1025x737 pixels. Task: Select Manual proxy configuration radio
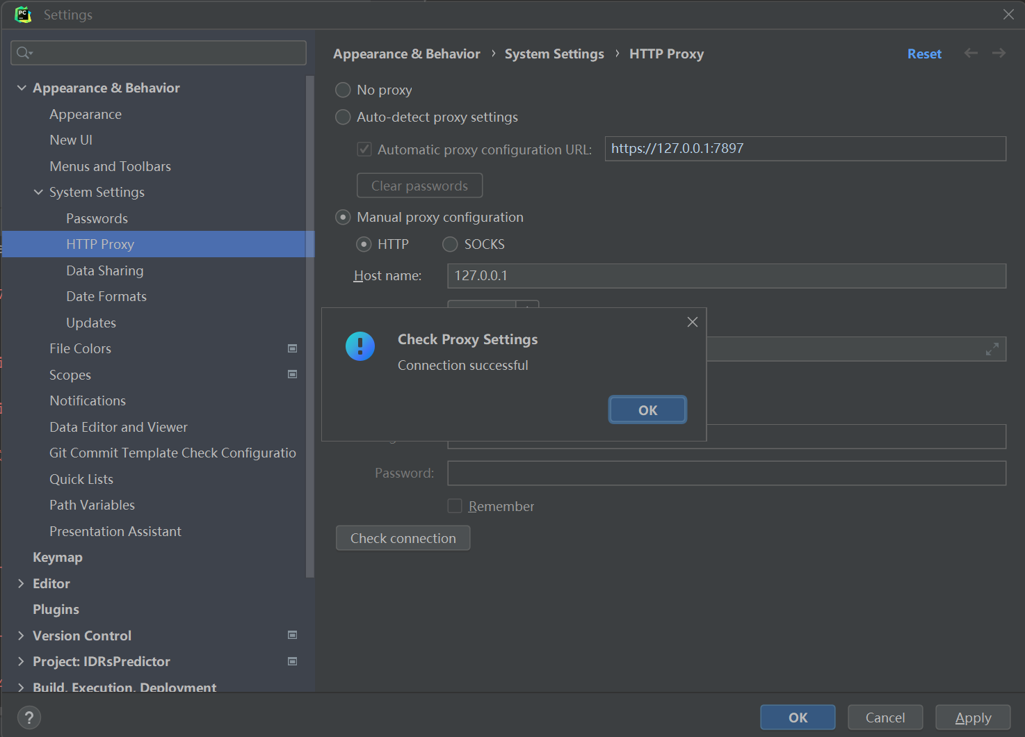(x=343, y=217)
